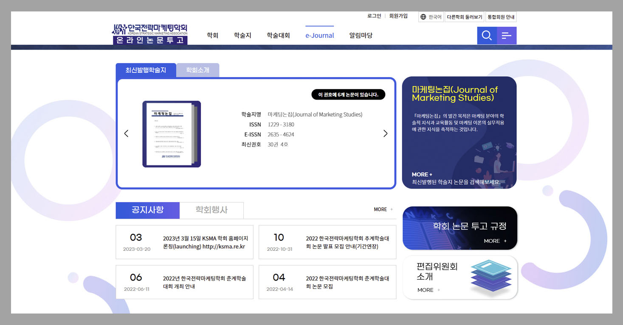This screenshot has width=623, height=325.
Task: Click the 이 권호에 6개 논문이 있습니다 badge
Action: pos(348,94)
